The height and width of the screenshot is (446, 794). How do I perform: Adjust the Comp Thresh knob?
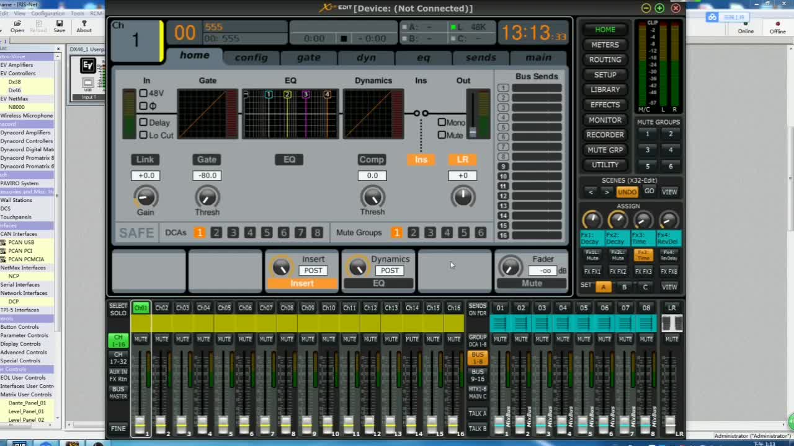tap(372, 198)
